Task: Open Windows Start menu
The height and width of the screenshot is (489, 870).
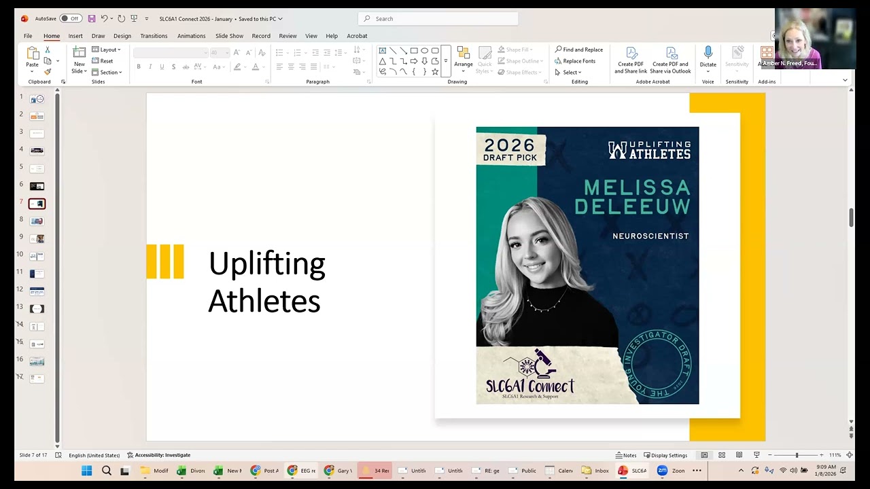Action: pyautogui.click(x=87, y=471)
